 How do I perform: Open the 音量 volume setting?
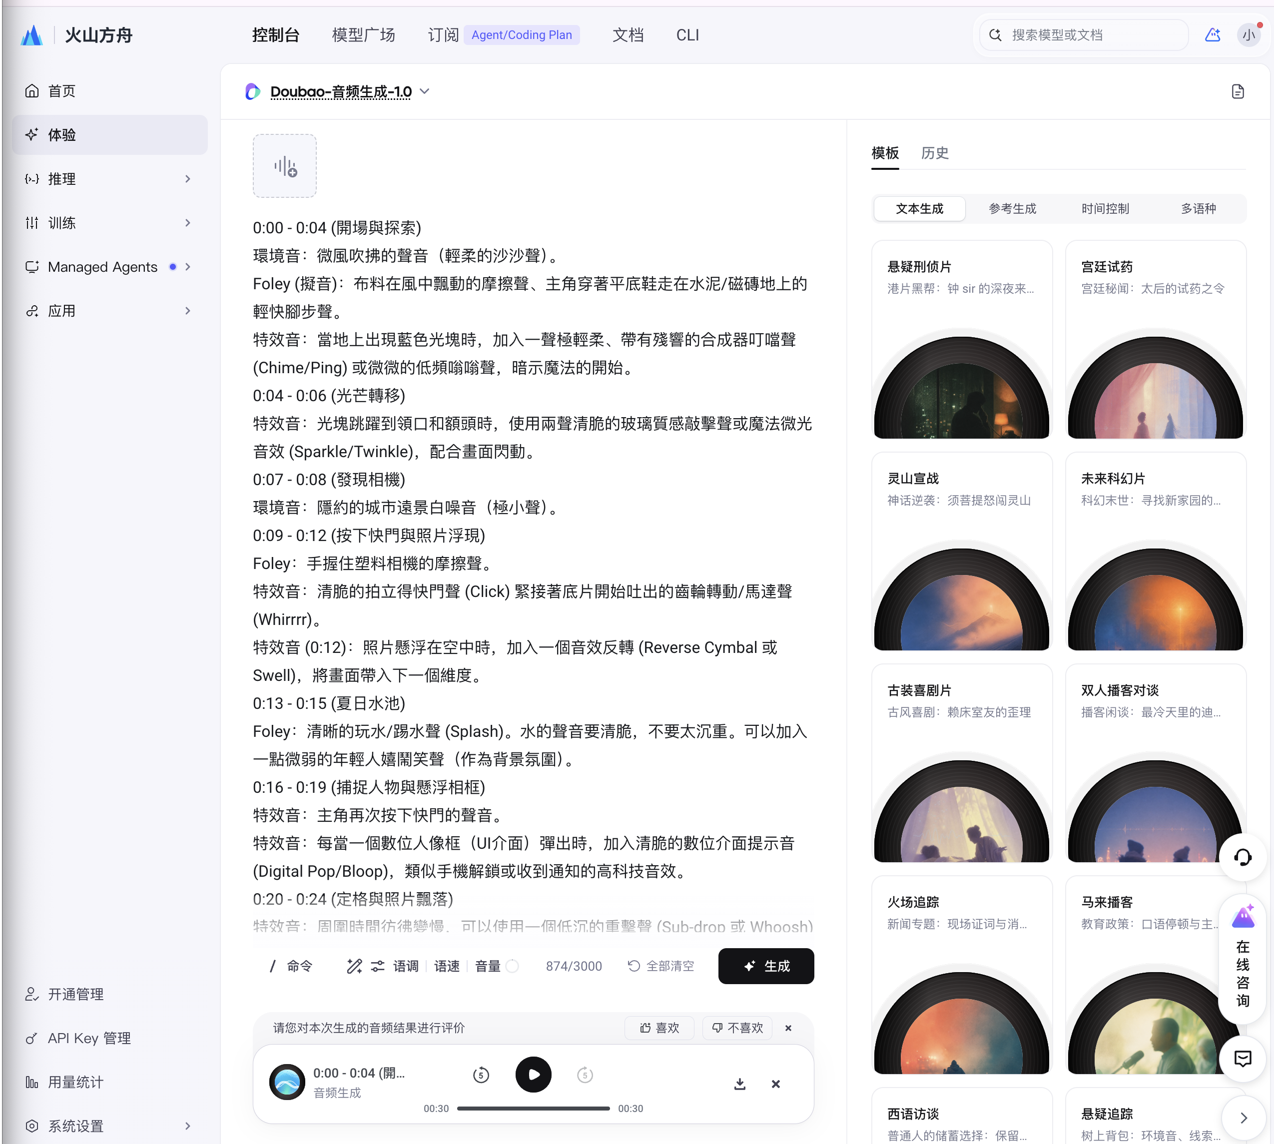[x=488, y=966]
